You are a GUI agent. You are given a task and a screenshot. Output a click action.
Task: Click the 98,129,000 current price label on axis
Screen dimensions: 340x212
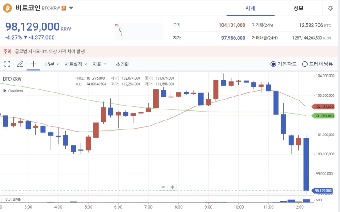[x=324, y=191]
